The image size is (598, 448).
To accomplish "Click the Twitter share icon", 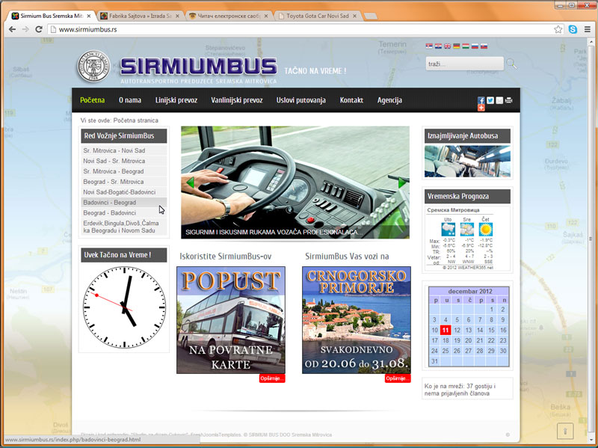I will [x=490, y=100].
